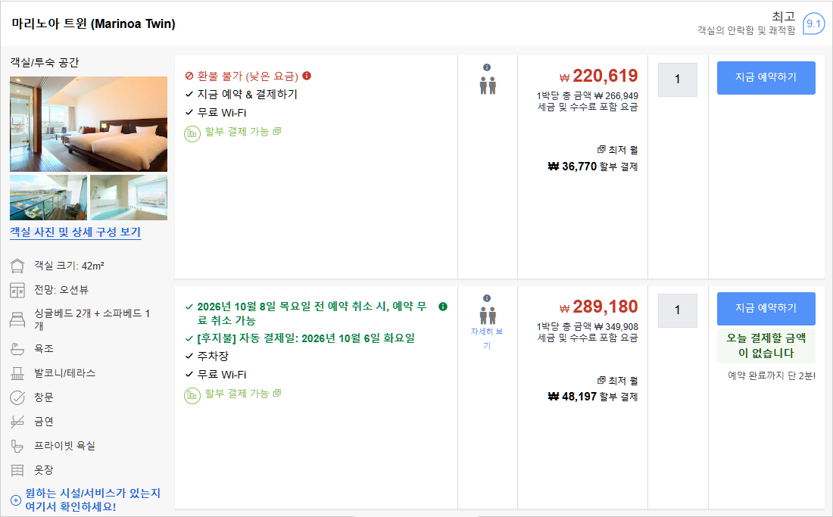833x517 pixels.
Task: Click occupancy info icon in first rate row
Action: (x=487, y=67)
